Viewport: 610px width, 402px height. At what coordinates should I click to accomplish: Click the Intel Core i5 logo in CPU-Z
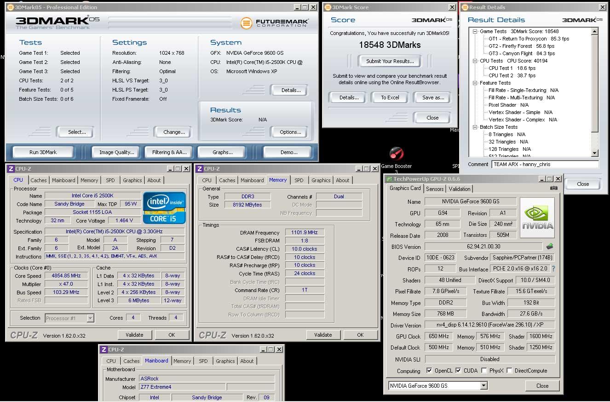[x=165, y=207]
